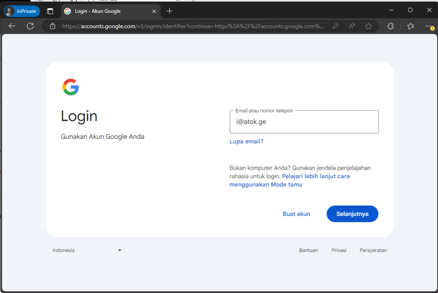Screen dimensions: 438x293
Task: View site information via the lock icon
Action: (53, 26)
